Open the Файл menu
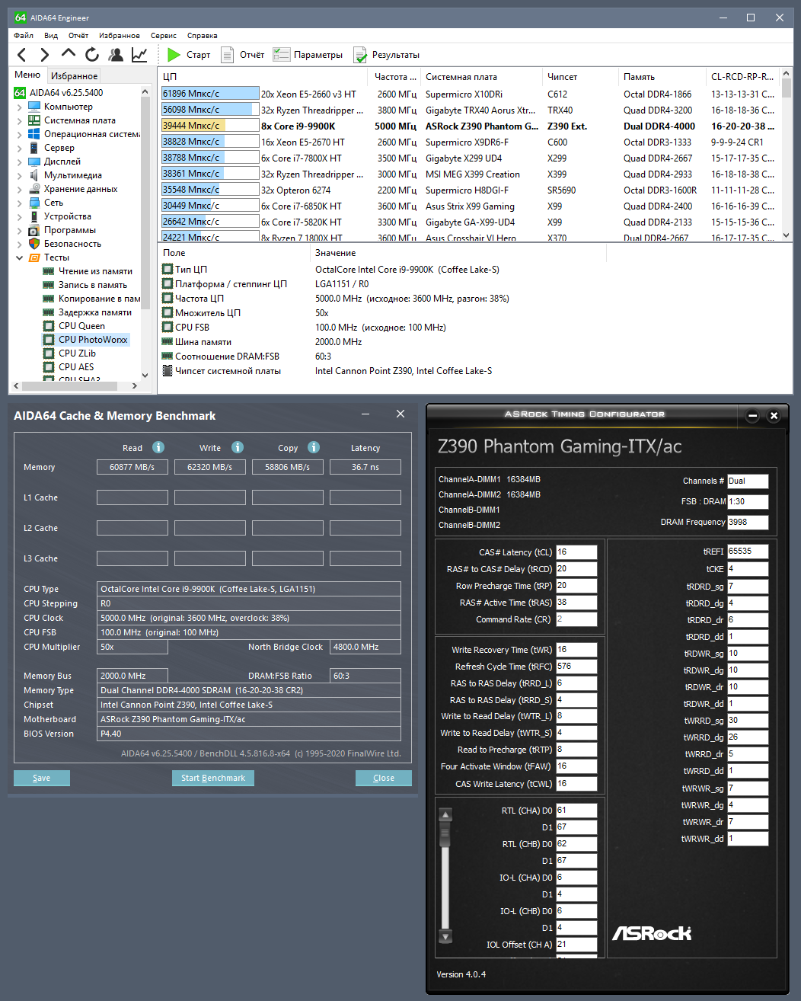Viewport: 801px width, 1001px height. 24,35
